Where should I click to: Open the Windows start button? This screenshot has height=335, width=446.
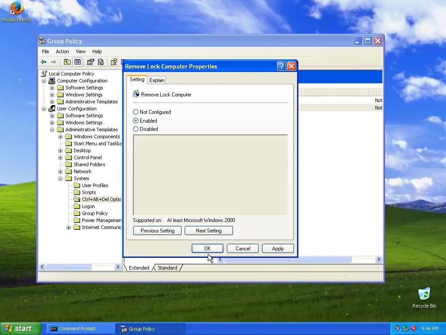20,328
